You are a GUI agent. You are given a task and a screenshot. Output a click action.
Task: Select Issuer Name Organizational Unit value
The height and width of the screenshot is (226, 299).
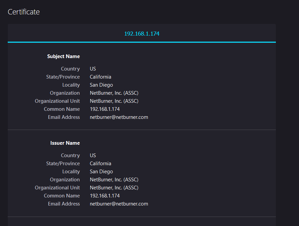coord(114,188)
